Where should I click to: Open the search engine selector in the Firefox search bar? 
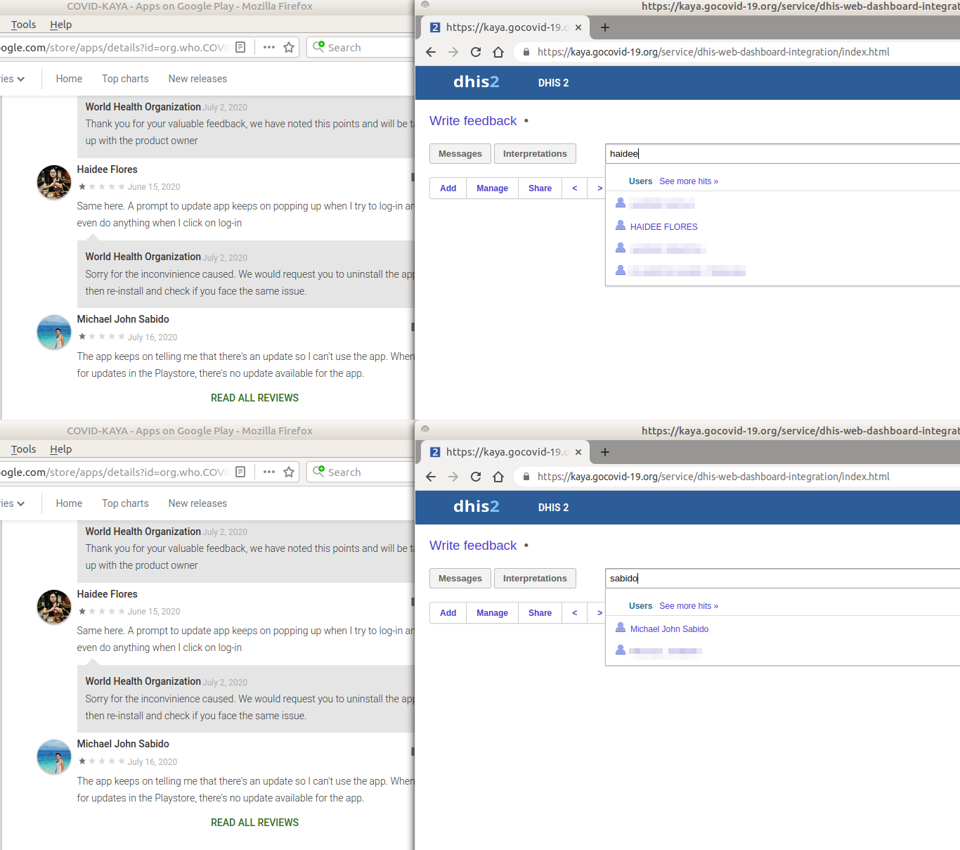(x=320, y=47)
